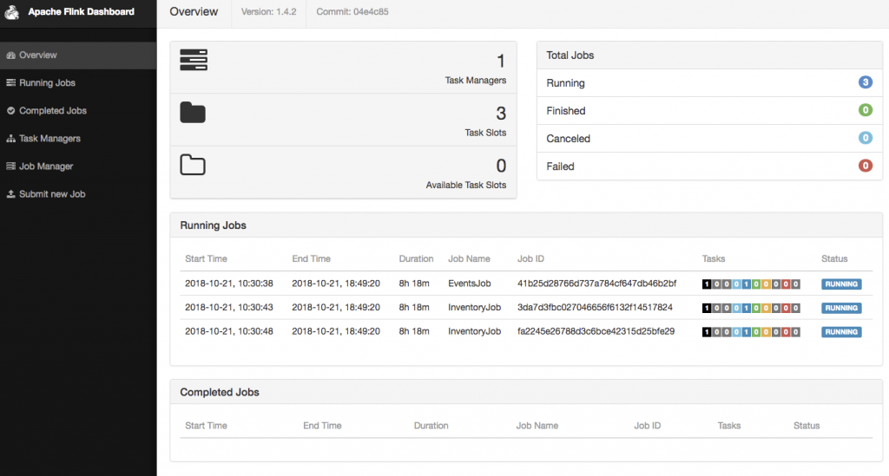Click RUNNING badge for job 3da7d3fbc...
This screenshot has width=889, height=476.
tap(841, 308)
